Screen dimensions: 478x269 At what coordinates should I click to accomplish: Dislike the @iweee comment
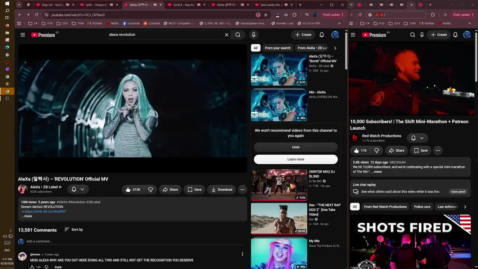[x=46, y=267]
